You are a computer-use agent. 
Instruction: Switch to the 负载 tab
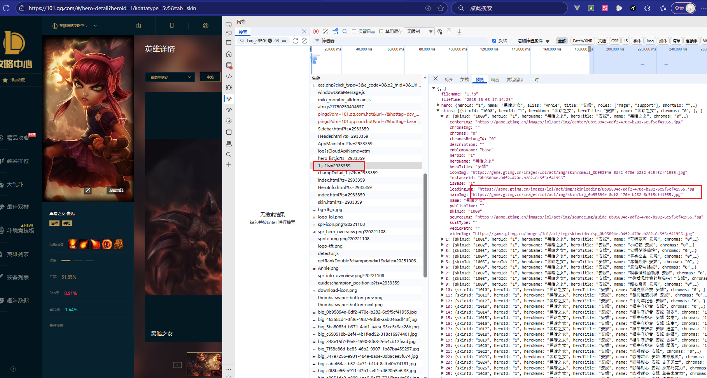point(464,80)
